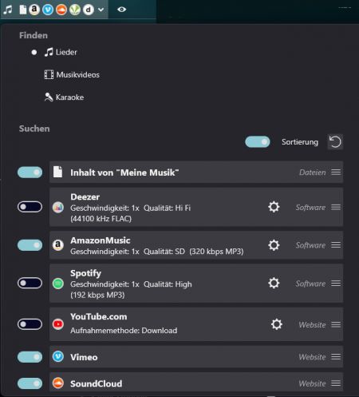This screenshot has height=397, width=359.
Task: Click AmazonMusic's Qualität SD 320 kbps details
Action: [194, 252]
